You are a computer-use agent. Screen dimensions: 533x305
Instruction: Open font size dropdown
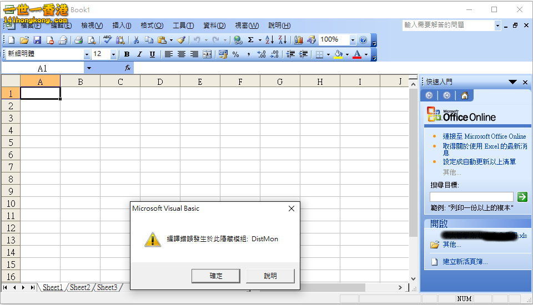coord(113,54)
